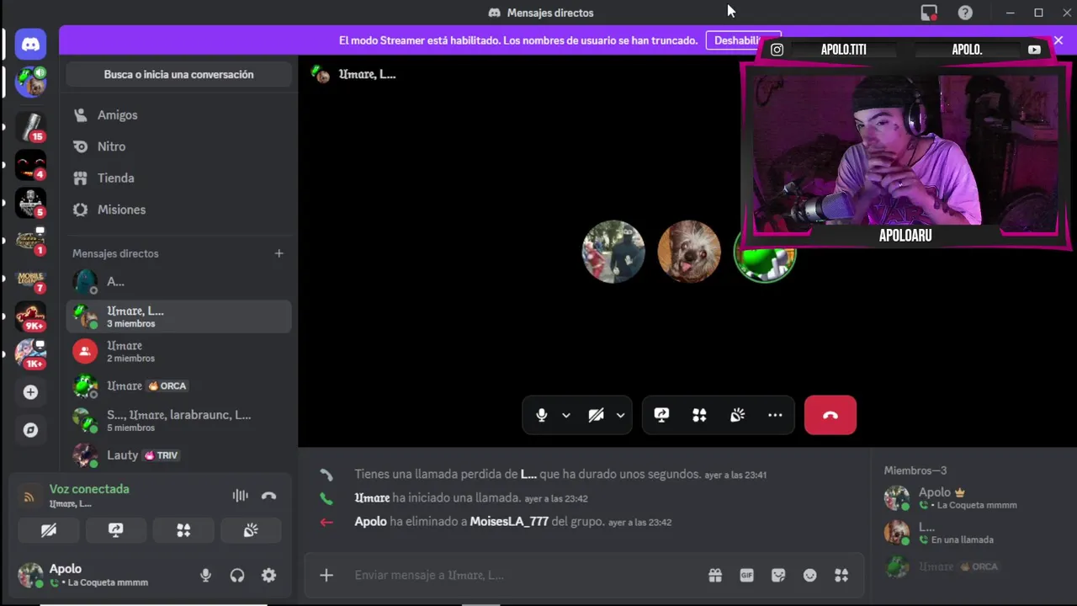The height and width of the screenshot is (606, 1077).
Task: Mute microphone in user panel
Action: point(205,576)
